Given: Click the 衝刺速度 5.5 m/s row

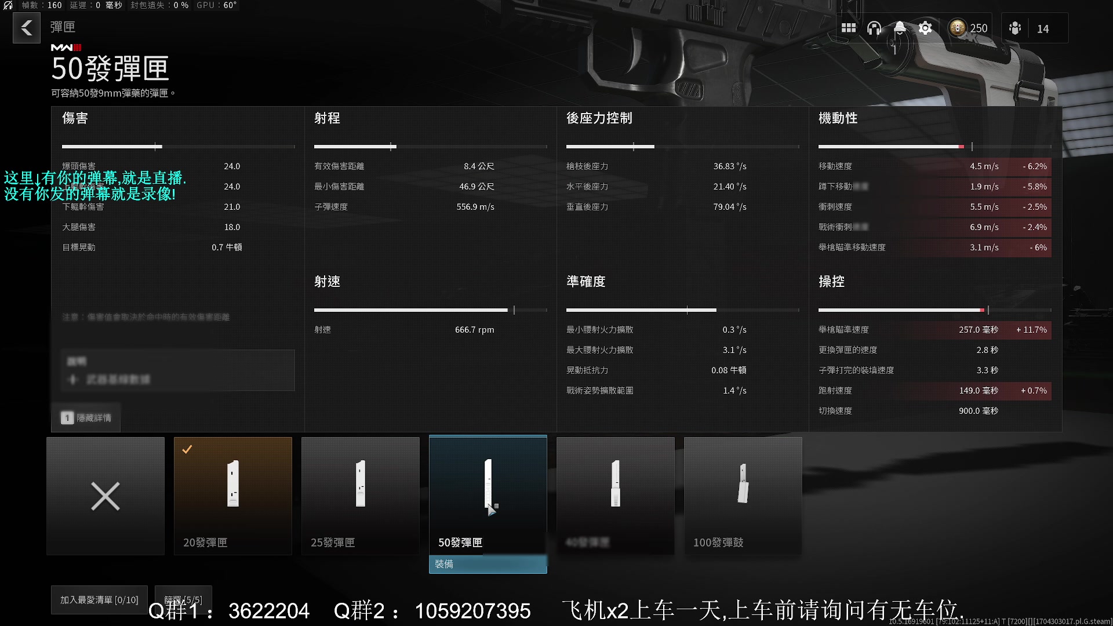Looking at the screenshot, I should pyautogui.click(x=934, y=207).
